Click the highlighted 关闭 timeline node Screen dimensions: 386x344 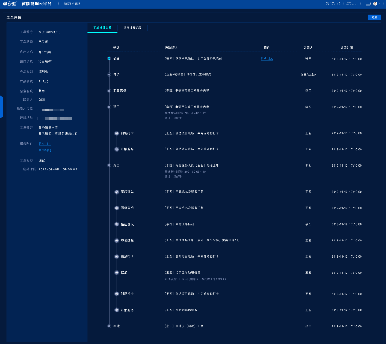pos(109,58)
